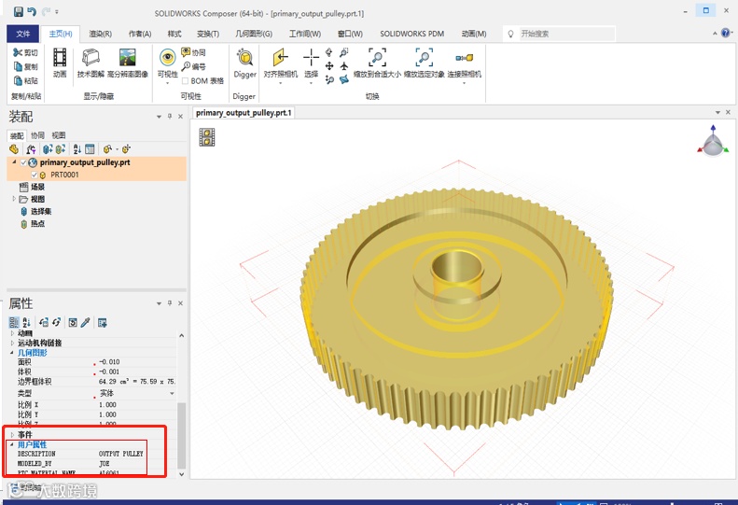Click 缩放选定对象 zoom selected object
Viewport: 738px width, 505px height.
tap(425, 63)
